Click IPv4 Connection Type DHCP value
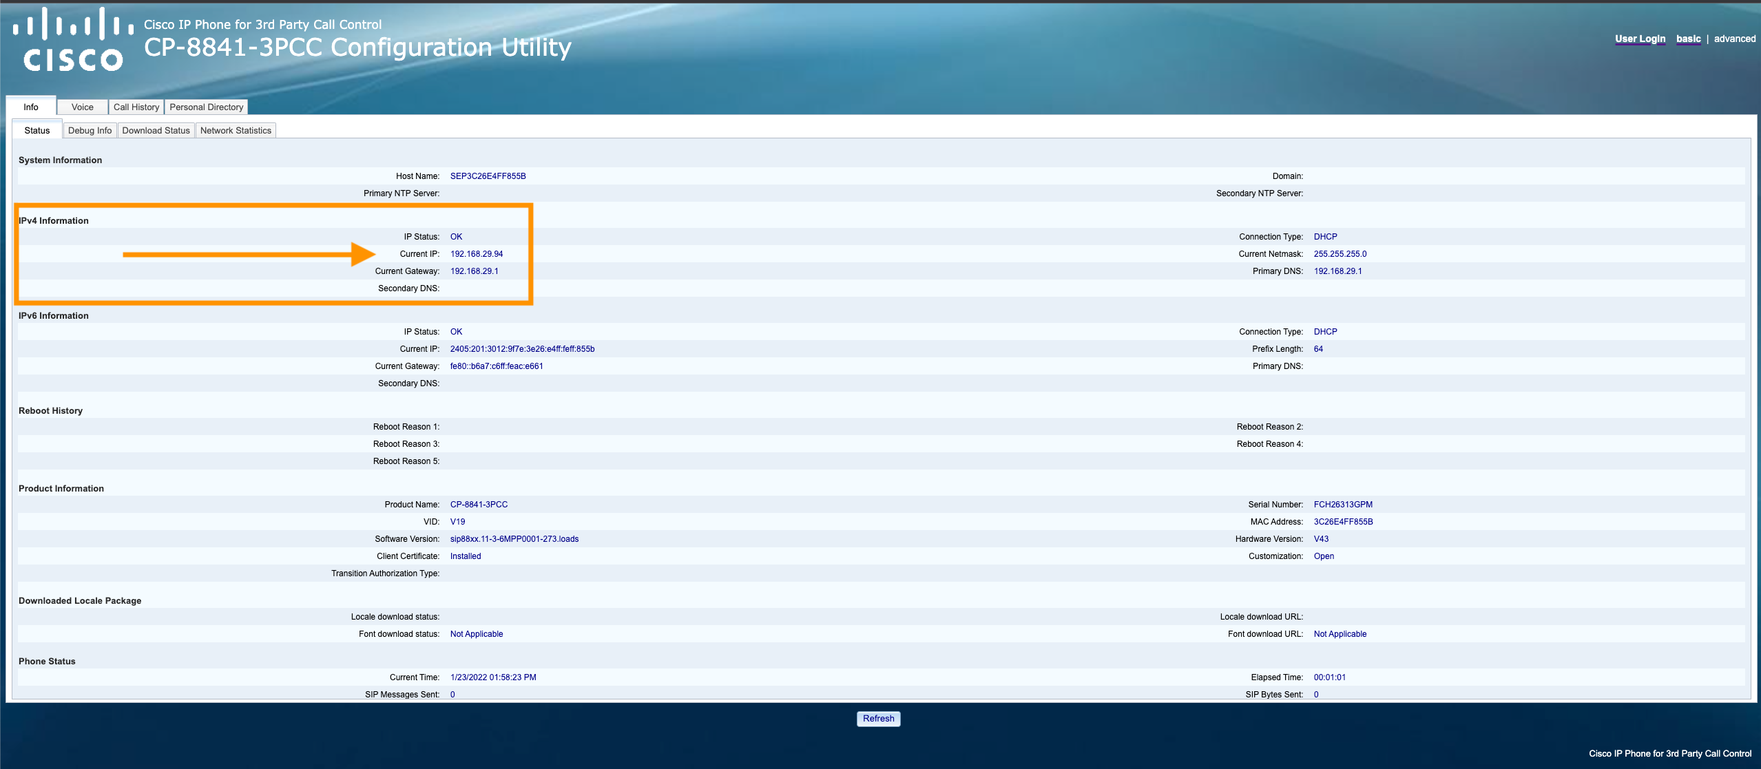The width and height of the screenshot is (1761, 769). pyautogui.click(x=1325, y=237)
